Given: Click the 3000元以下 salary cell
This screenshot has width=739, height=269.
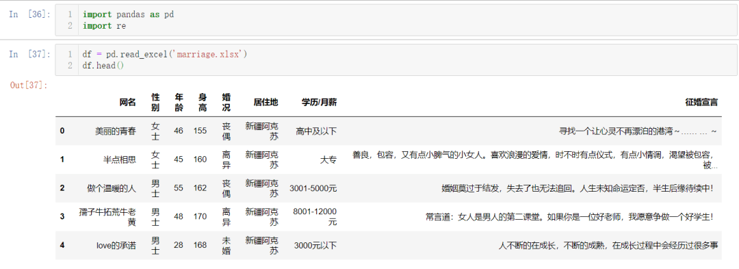Looking at the screenshot, I should point(315,245).
